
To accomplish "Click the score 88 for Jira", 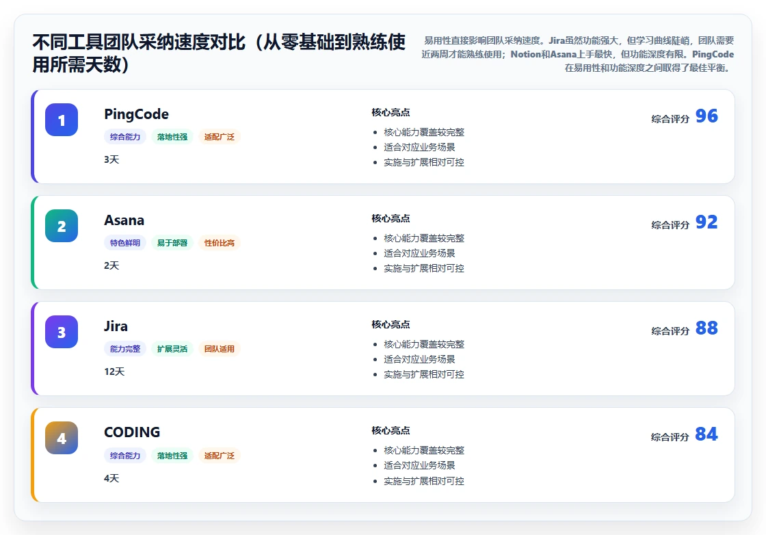I will (706, 328).
